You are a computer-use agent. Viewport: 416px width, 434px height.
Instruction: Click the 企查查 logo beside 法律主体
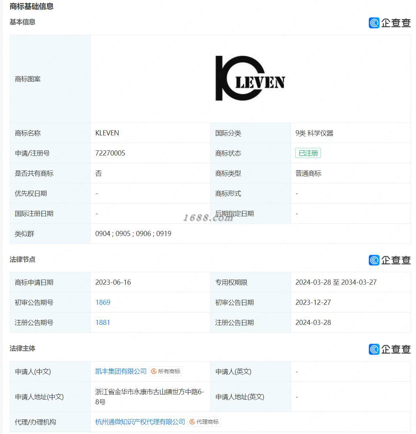[389, 349]
